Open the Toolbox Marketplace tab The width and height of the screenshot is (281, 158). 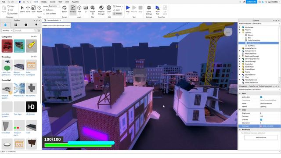pos(5,25)
